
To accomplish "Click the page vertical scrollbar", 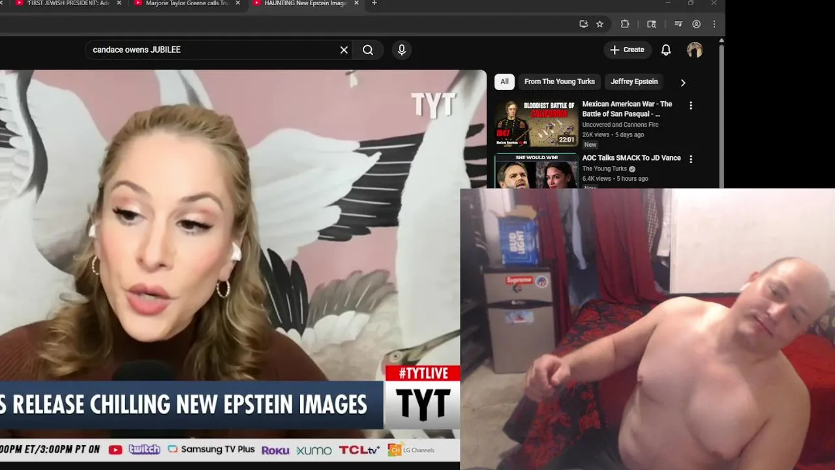I will (x=721, y=117).
